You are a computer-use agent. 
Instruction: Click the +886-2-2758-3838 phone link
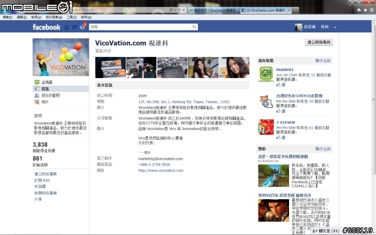pos(154,164)
